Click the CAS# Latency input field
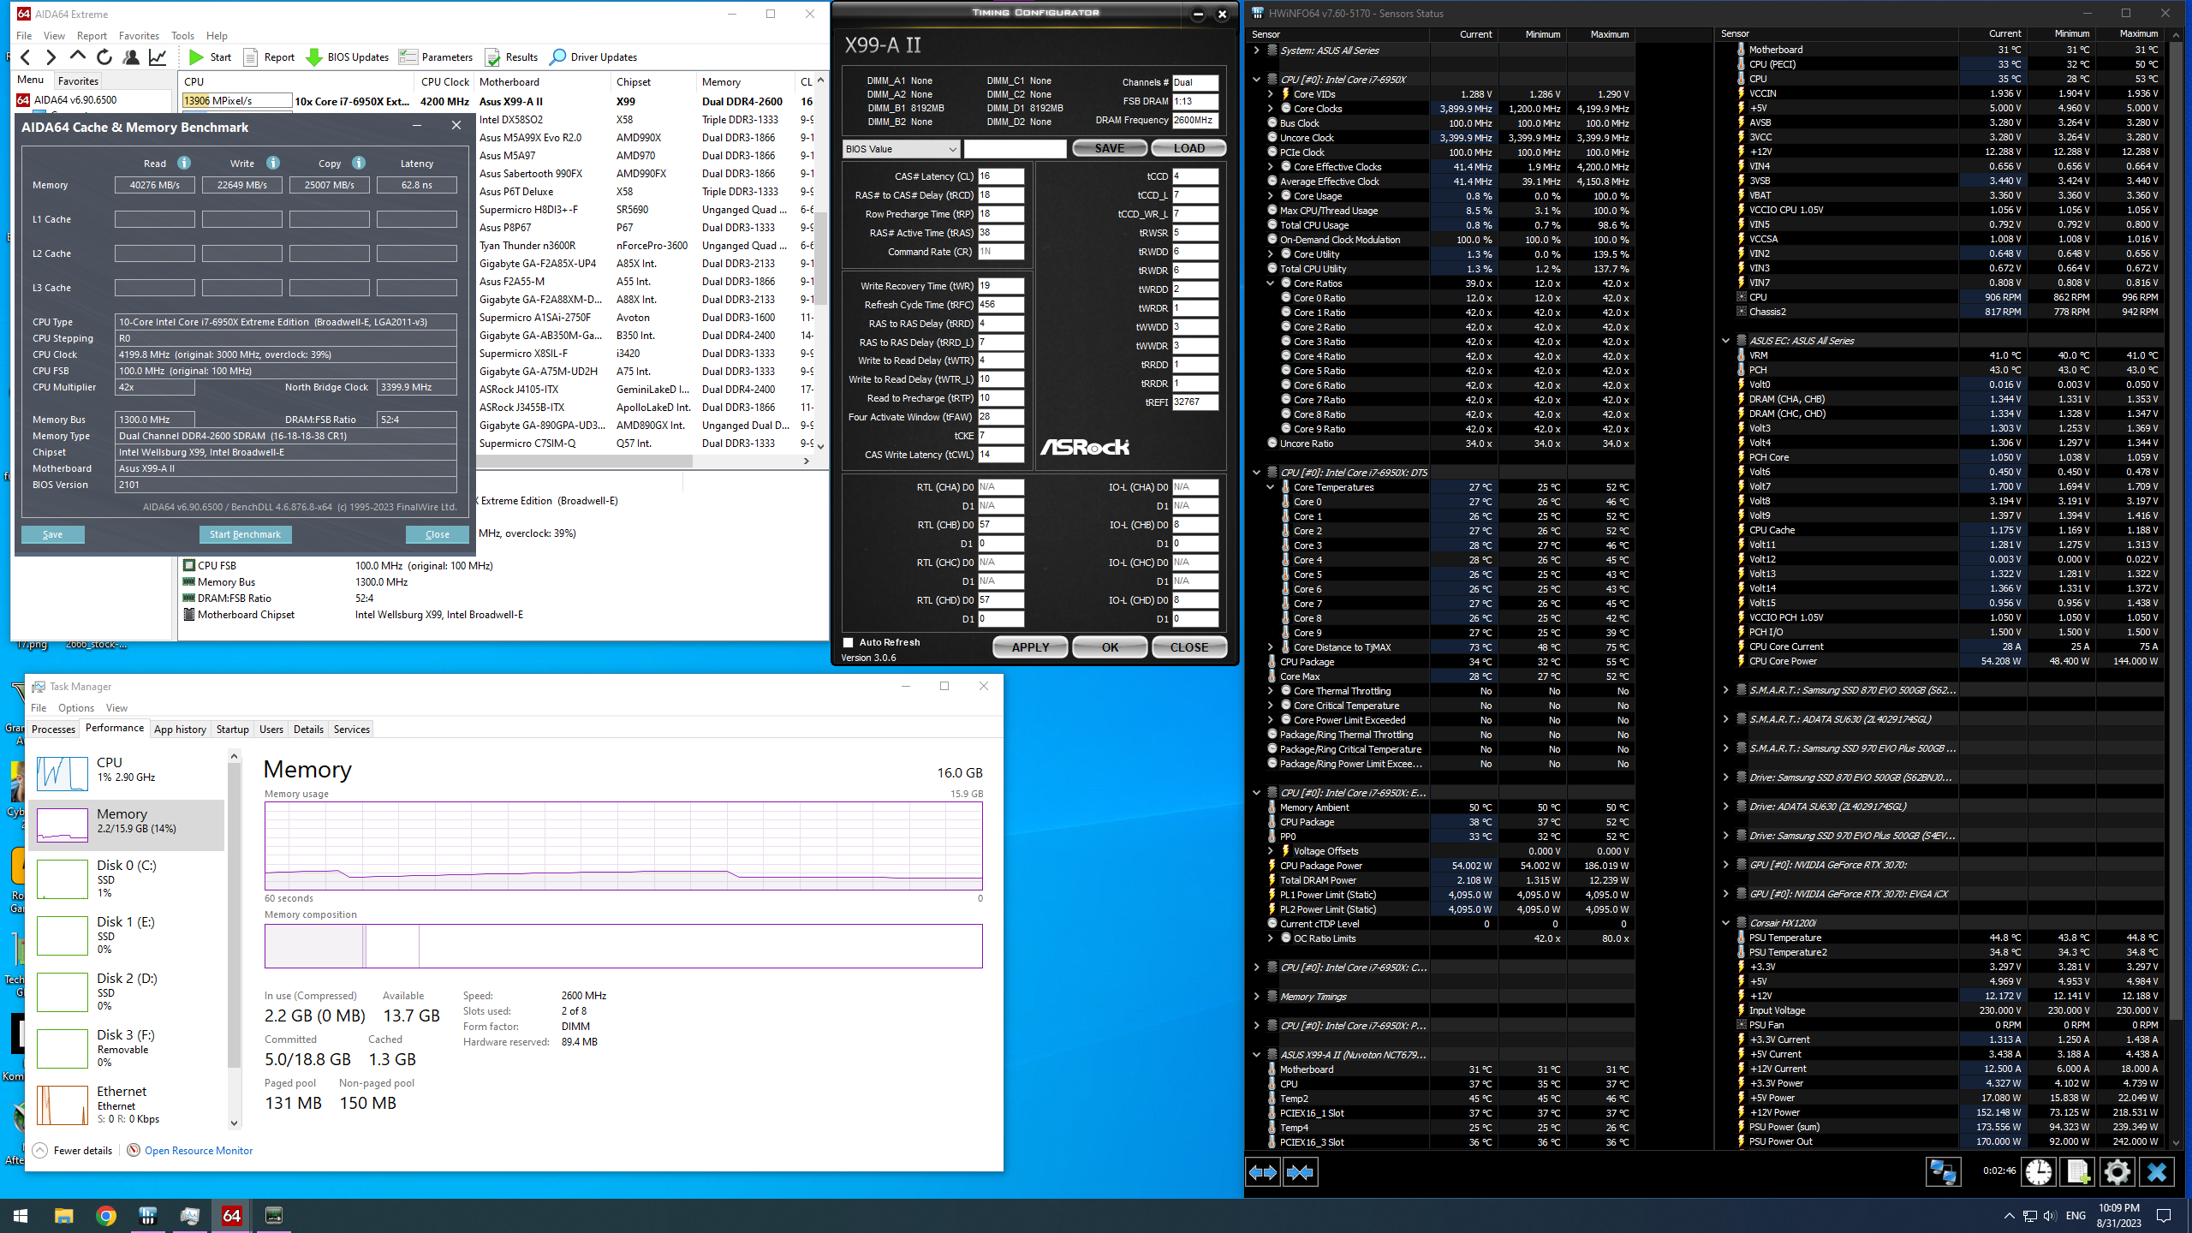 [x=1000, y=176]
